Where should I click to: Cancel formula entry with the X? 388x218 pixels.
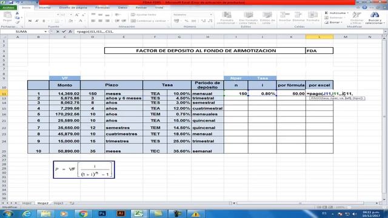pyautogui.click(x=58, y=31)
